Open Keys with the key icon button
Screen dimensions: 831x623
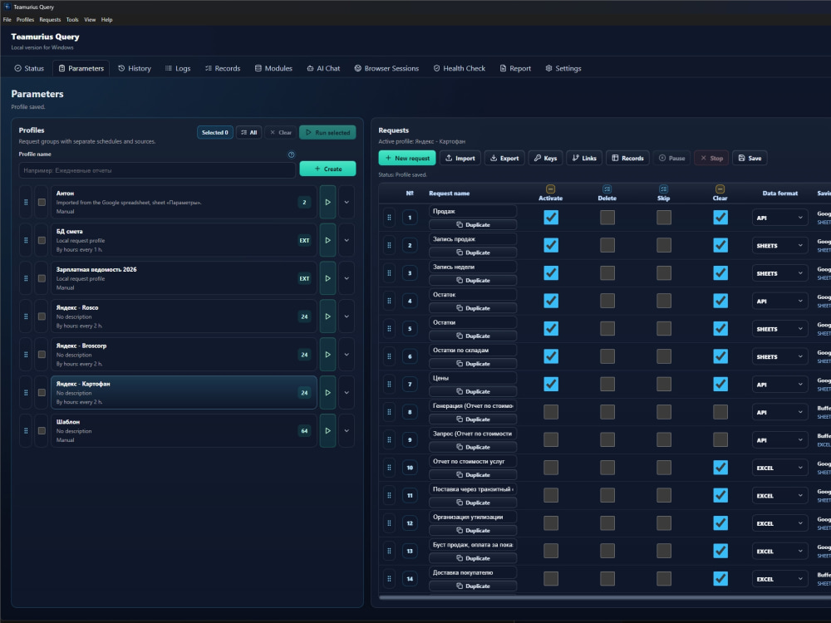(545, 159)
